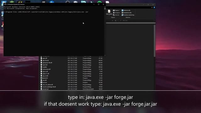
Task: Select javacpl.cpl in the file list
Action: click(46, 89)
